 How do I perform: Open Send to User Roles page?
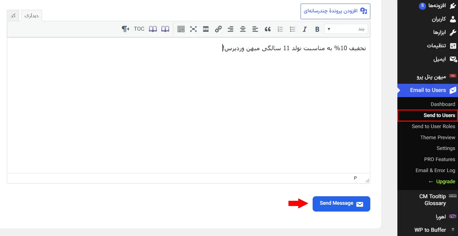pyautogui.click(x=433, y=126)
